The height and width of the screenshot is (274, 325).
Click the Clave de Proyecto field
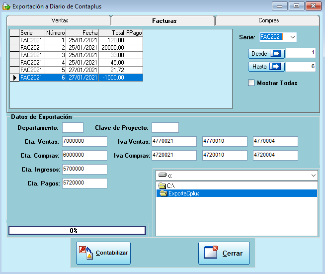(x=165, y=128)
